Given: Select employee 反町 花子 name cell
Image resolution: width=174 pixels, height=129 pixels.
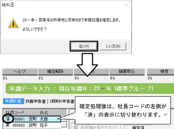Looking at the screenshot, I should click(x=44, y=126).
